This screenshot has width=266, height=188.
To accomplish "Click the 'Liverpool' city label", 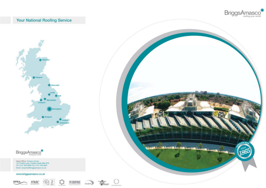I will 42,103.
